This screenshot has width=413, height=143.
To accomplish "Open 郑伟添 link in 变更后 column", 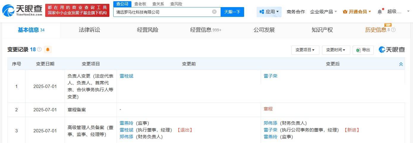I will (271, 123).
